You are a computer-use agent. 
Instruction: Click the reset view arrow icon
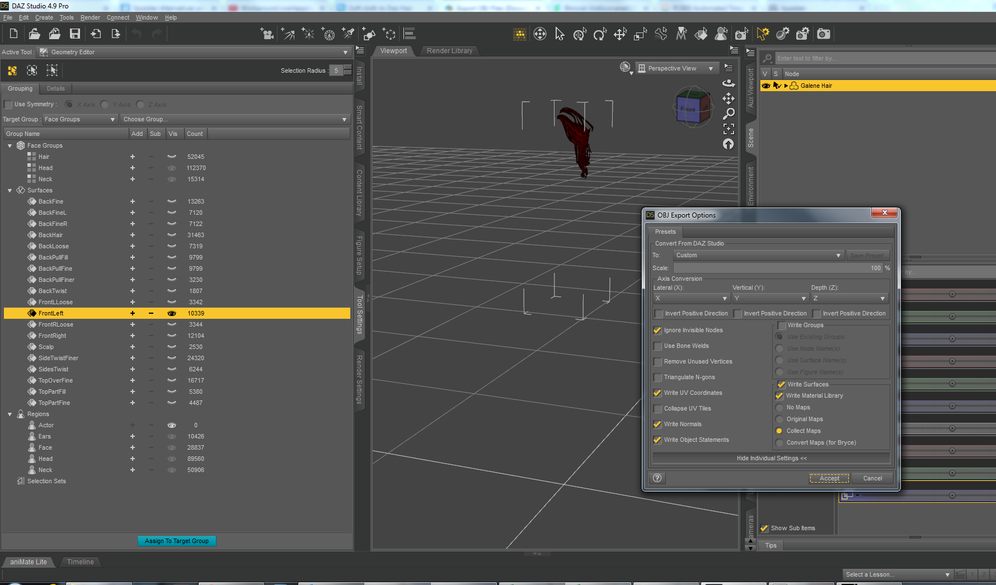[x=728, y=144]
